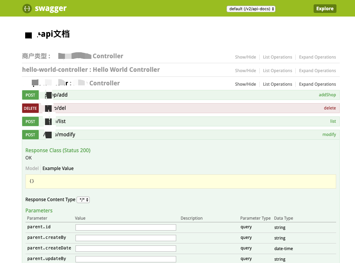Toggle Show/Hide for Hello World Controller
Screen dimensions: 355x263
[245, 70]
